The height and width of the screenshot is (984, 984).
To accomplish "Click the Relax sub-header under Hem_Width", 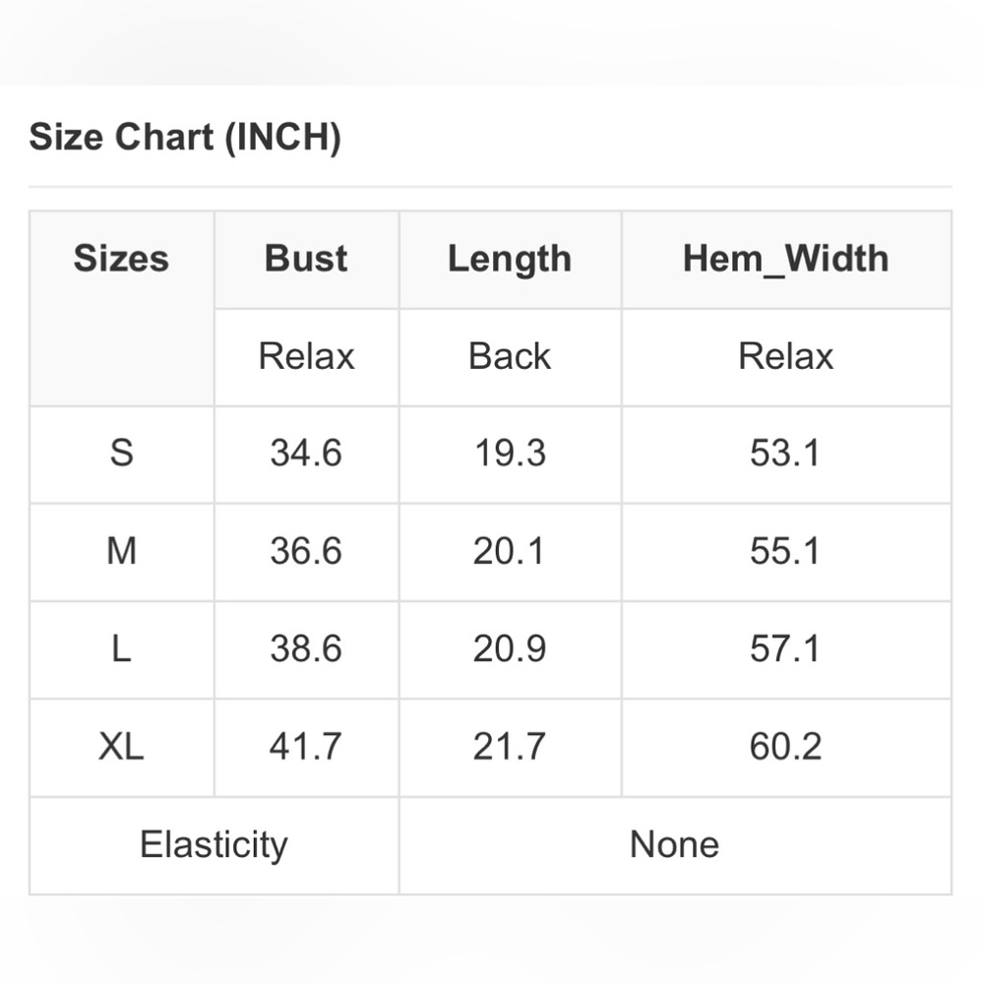I will [785, 356].
